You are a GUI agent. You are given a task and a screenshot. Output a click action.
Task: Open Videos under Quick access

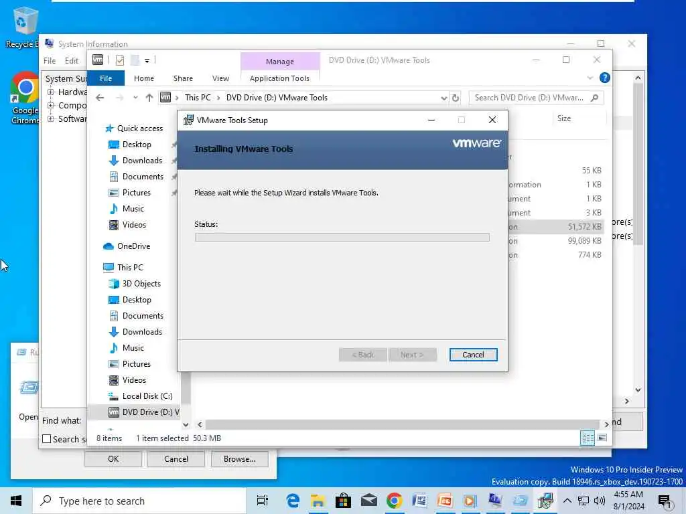point(134,225)
